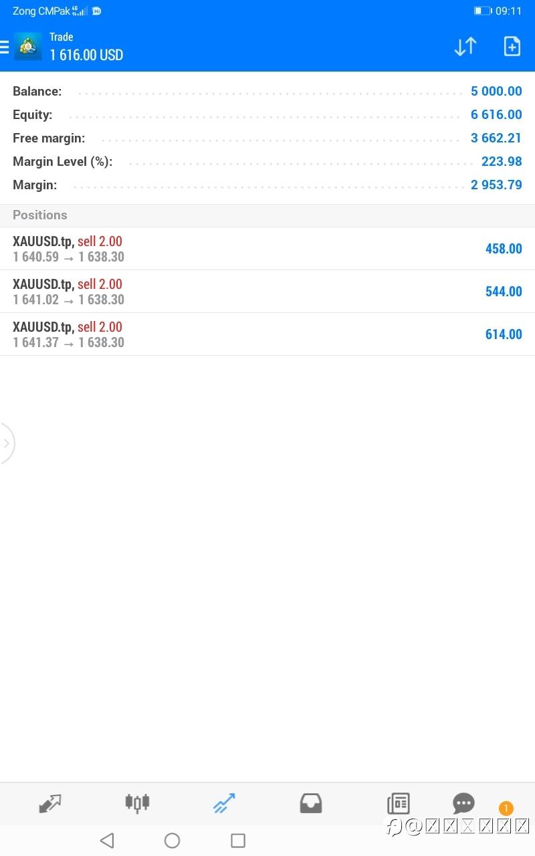Open the Quotes tab icon
The width and height of the screenshot is (535, 856).
pyautogui.click(x=50, y=803)
